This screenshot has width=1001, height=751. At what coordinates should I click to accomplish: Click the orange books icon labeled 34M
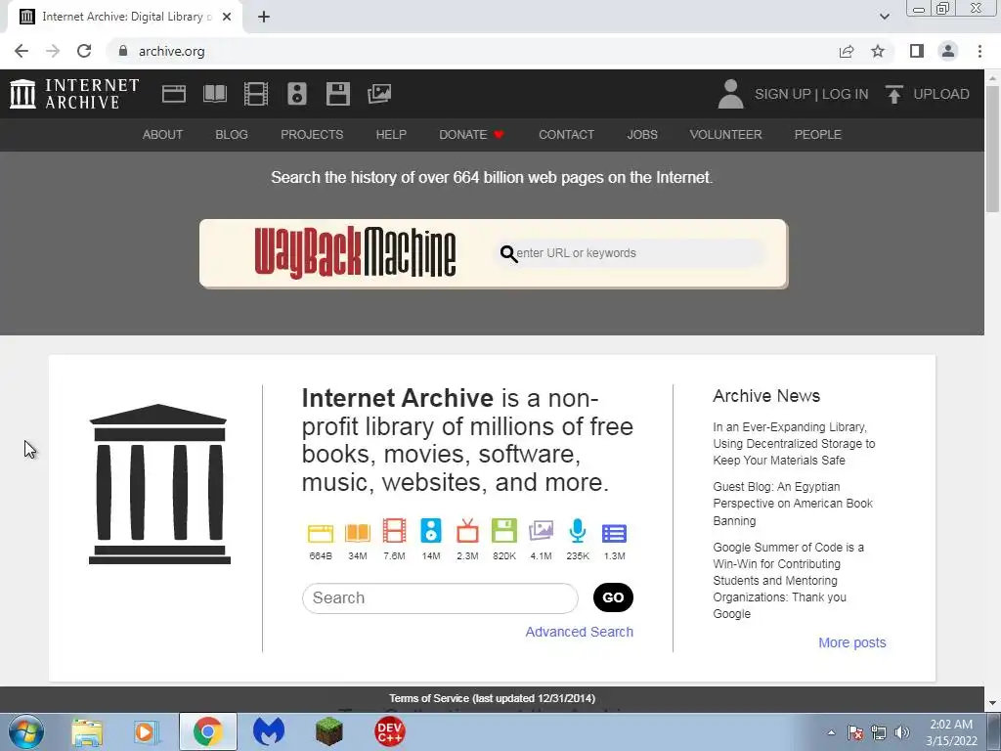(x=358, y=533)
